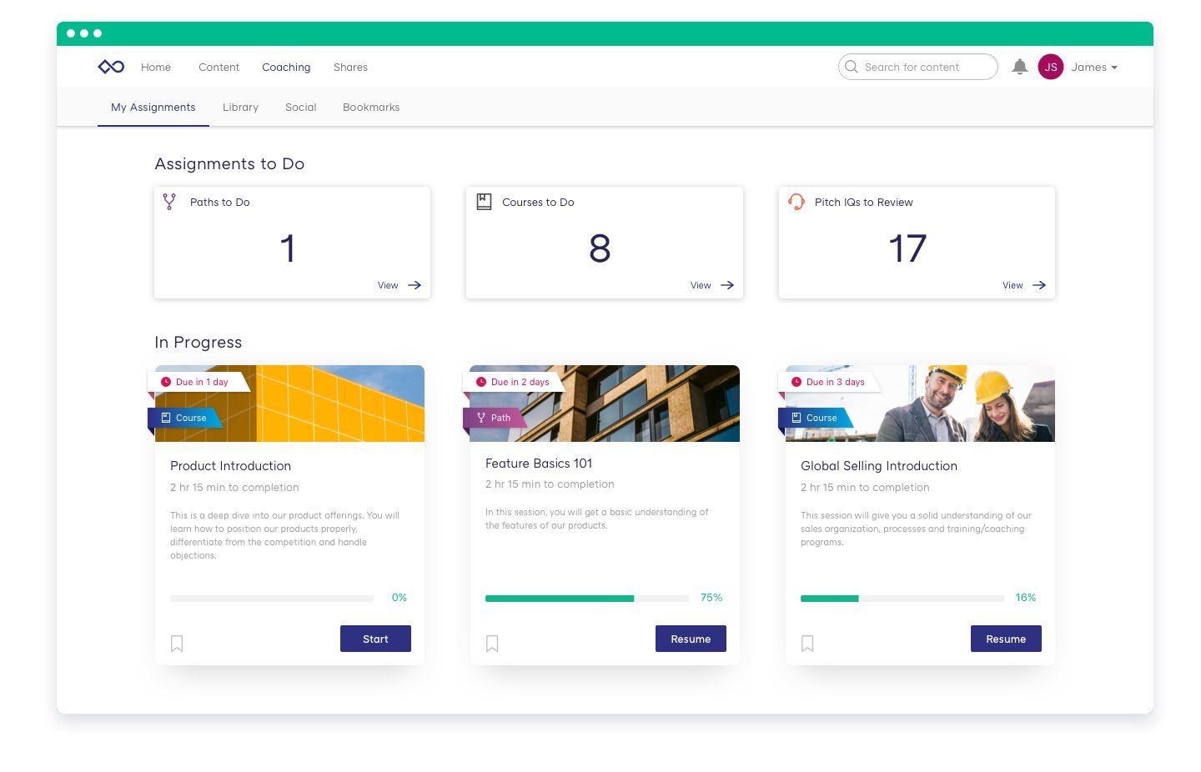Open the Coaching menu item

point(286,68)
